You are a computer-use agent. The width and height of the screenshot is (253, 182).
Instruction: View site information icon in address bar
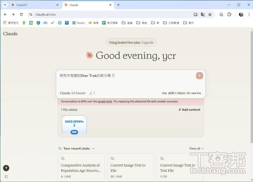click(x=31, y=14)
